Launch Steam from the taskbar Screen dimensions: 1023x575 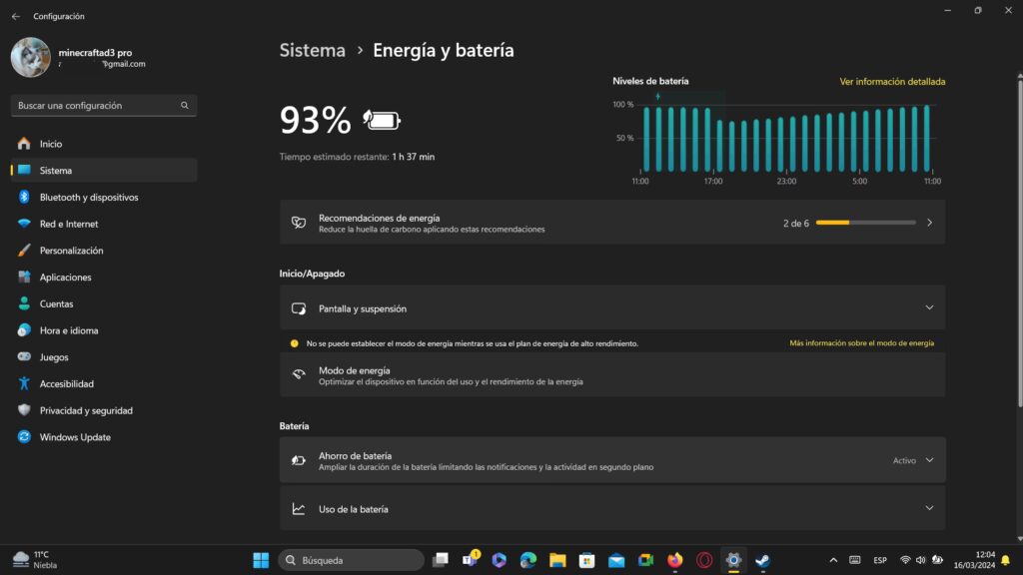click(x=763, y=560)
